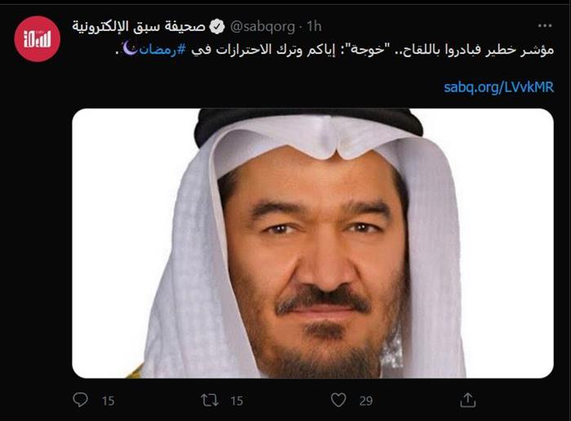Viewport: 571px width, 421px height.
Task: Open the attached portrait photo
Action: (x=312, y=243)
